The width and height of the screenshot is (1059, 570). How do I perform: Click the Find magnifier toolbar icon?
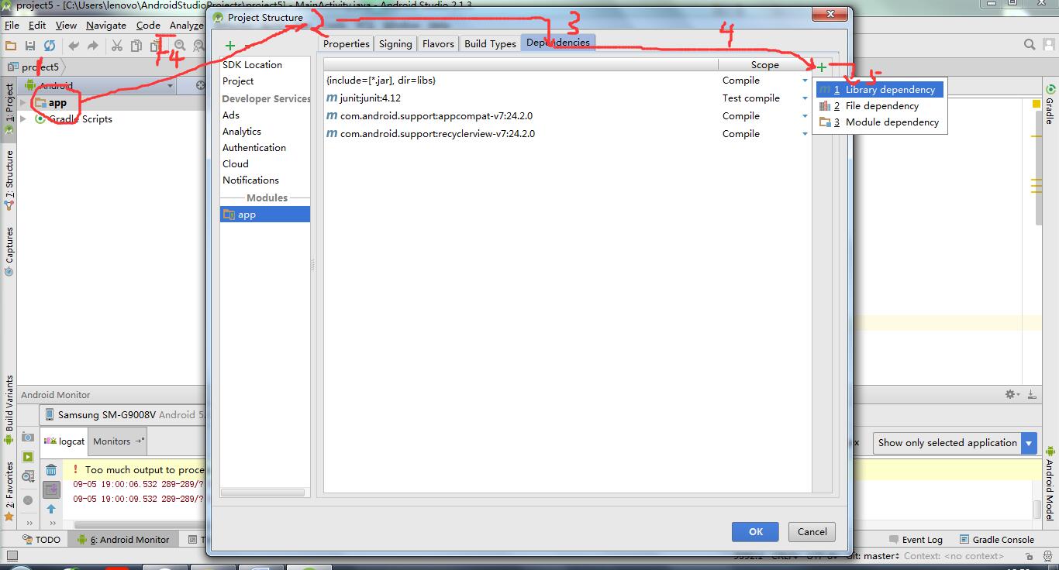[x=180, y=46]
